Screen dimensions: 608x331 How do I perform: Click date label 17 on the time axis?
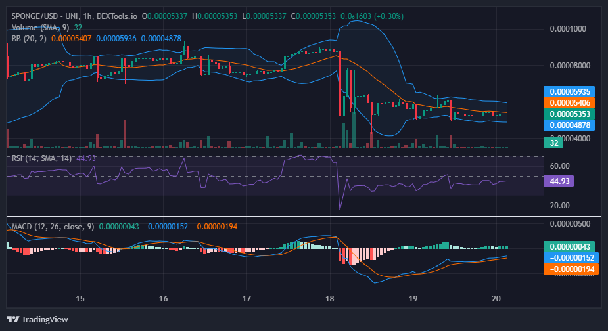246,298
